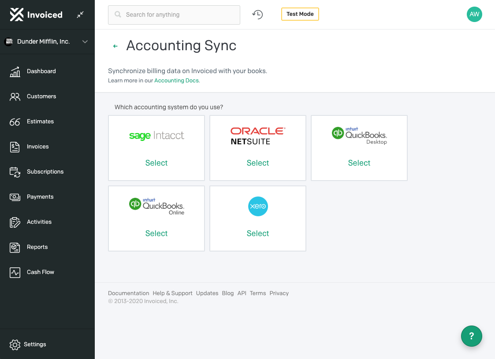Viewport: 495px width, 359px height.
Task: Click the Dunder Mifflin, Inc. company name
Action: (43, 42)
